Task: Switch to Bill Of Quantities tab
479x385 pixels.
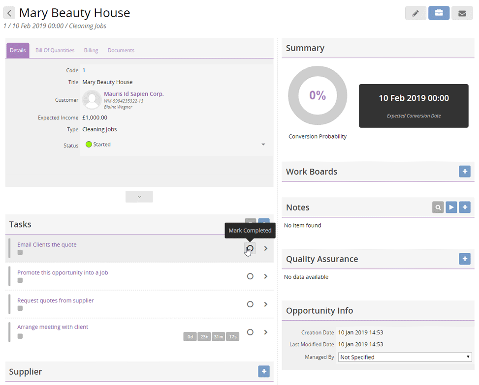Action: (55, 51)
